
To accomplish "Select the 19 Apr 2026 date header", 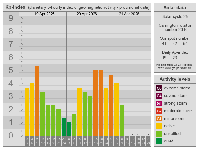I will [x=45, y=14].
